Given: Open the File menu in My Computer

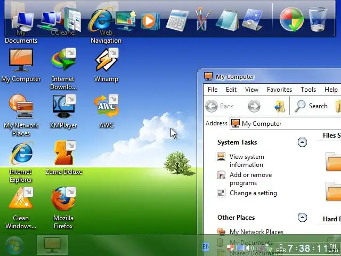Looking at the screenshot, I should (213, 90).
